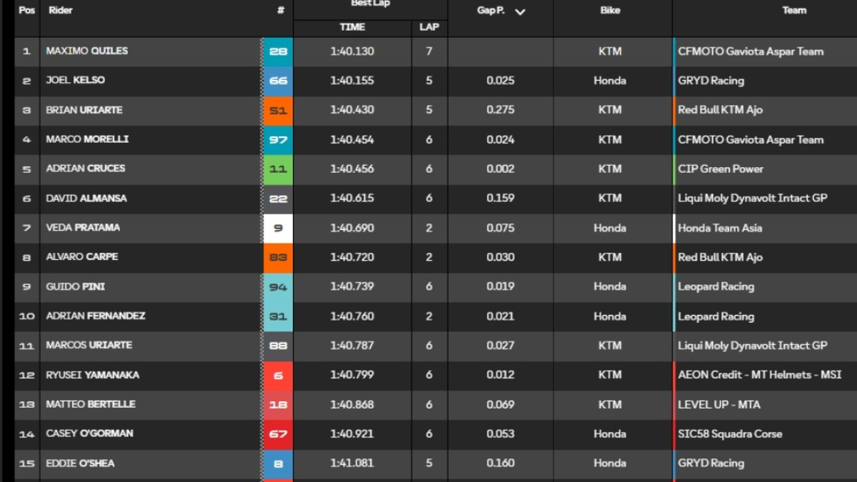Open the Red Bull KTM Ajo team for Uriarte

[720, 110]
